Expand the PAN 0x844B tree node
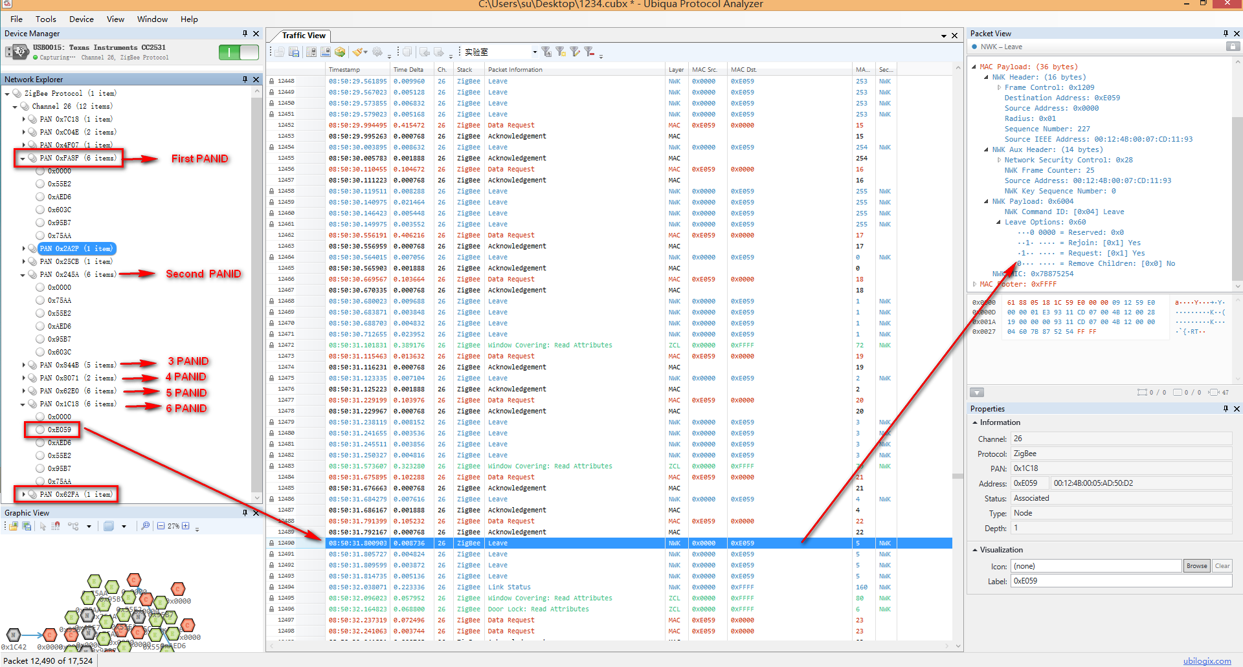1243x667 pixels. click(x=24, y=365)
